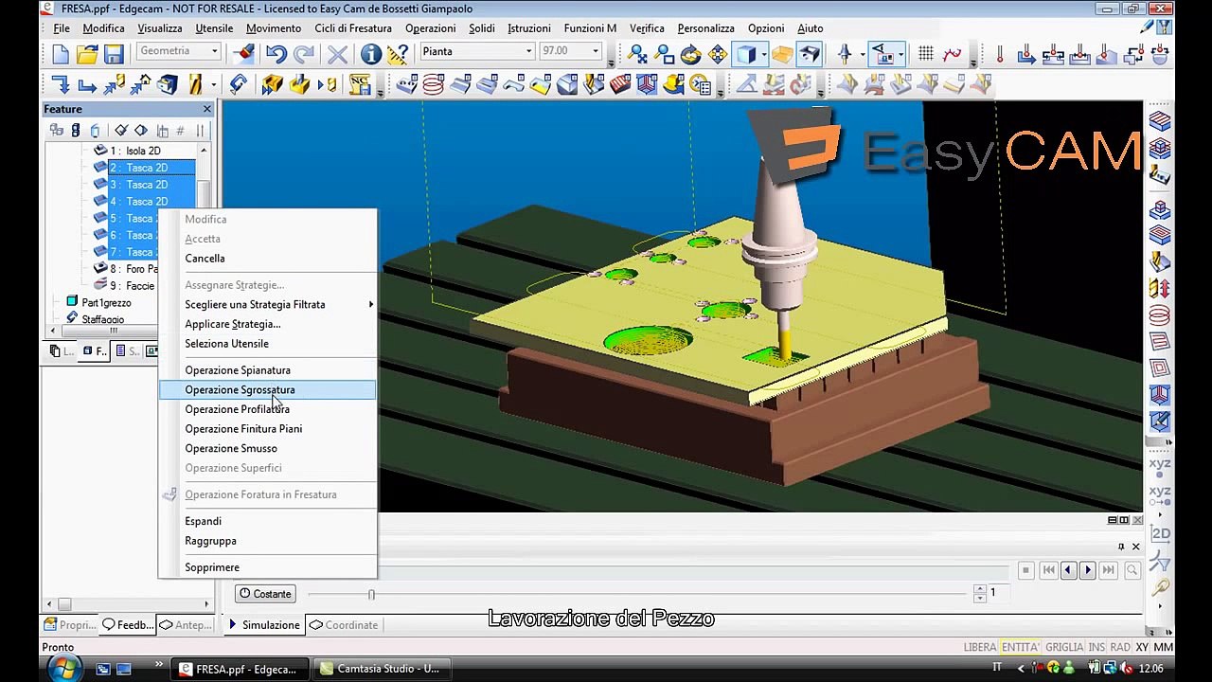1212x682 pixels.
Task: Select Part1grezzo in the feature tree
Action: coord(106,303)
